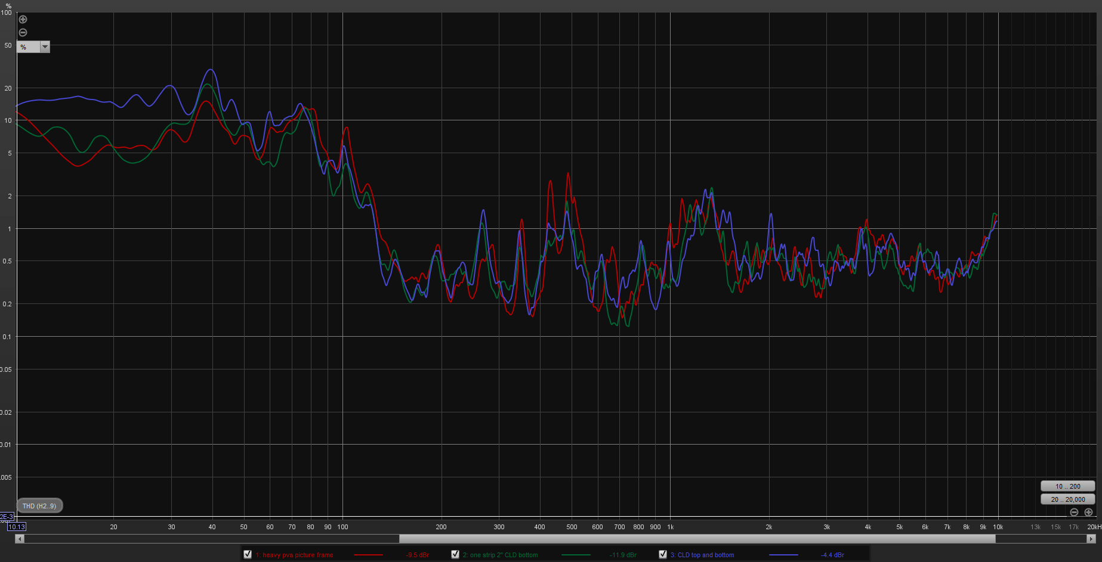Toggle the heavy pva picture frame checkbox

(x=248, y=554)
